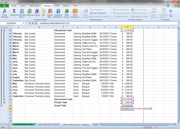Select Grand Total label cell

click(x=63, y=105)
